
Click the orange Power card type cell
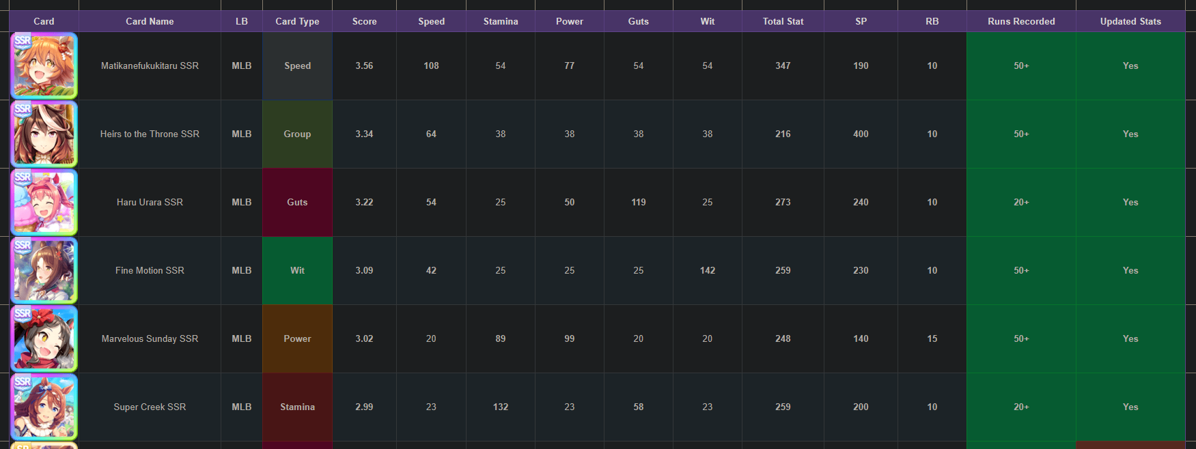(x=297, y=339)
